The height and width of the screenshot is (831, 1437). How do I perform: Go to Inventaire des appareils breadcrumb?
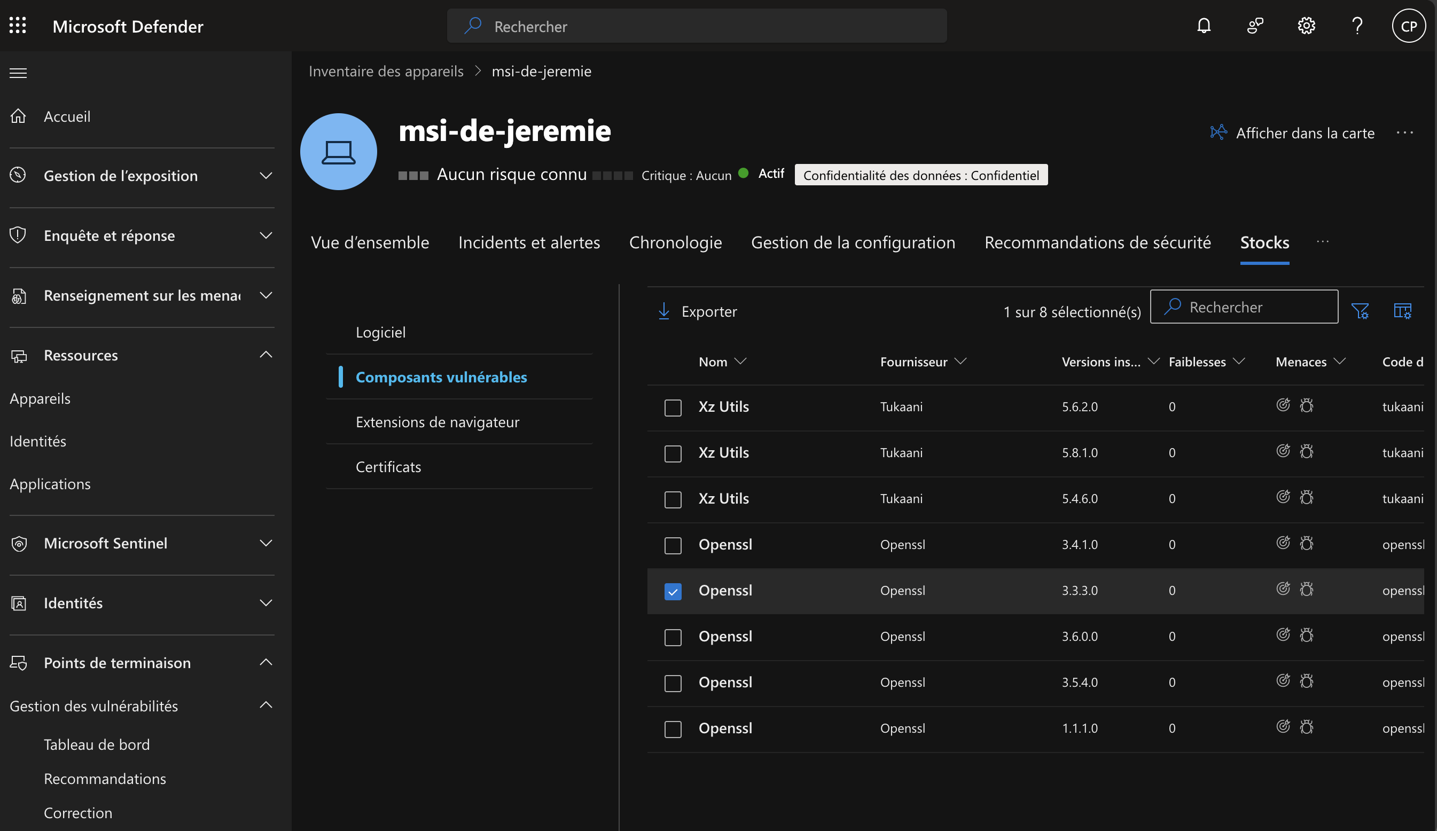click(386, 71)
